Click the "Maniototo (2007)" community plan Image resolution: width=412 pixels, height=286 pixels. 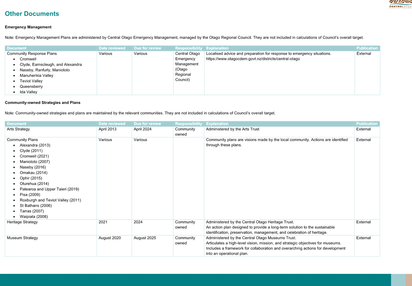35,162
